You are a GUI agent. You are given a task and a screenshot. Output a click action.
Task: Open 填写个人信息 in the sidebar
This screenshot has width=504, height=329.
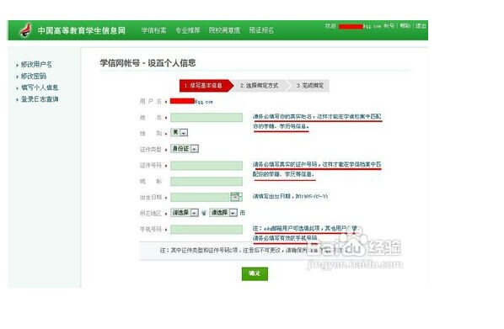(40, 88)
